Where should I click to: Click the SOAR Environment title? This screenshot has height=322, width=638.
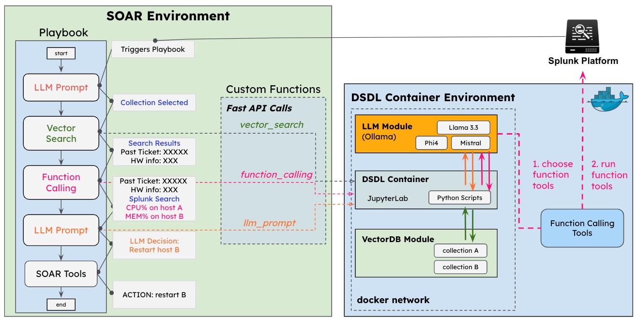(168, 16)
